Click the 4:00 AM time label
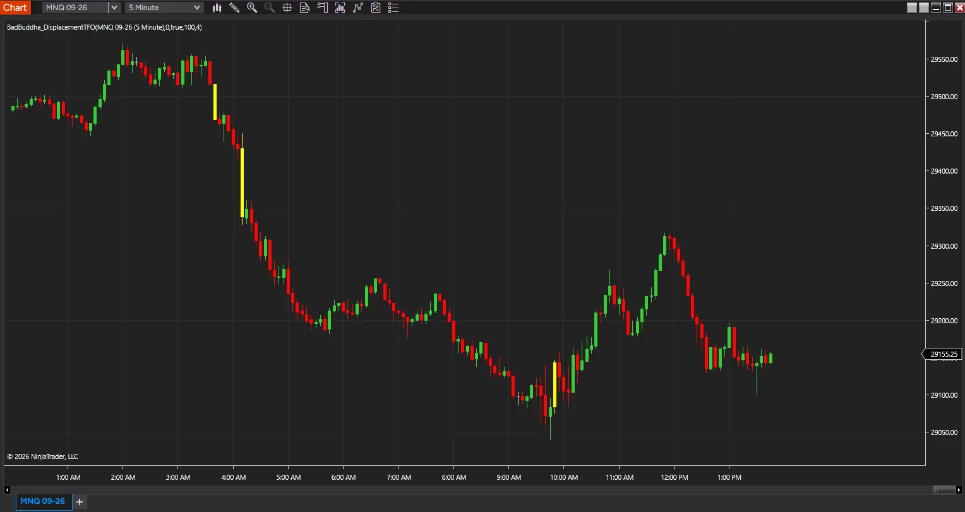The width and height of the screenshot is (965, 512). point(234,477)
